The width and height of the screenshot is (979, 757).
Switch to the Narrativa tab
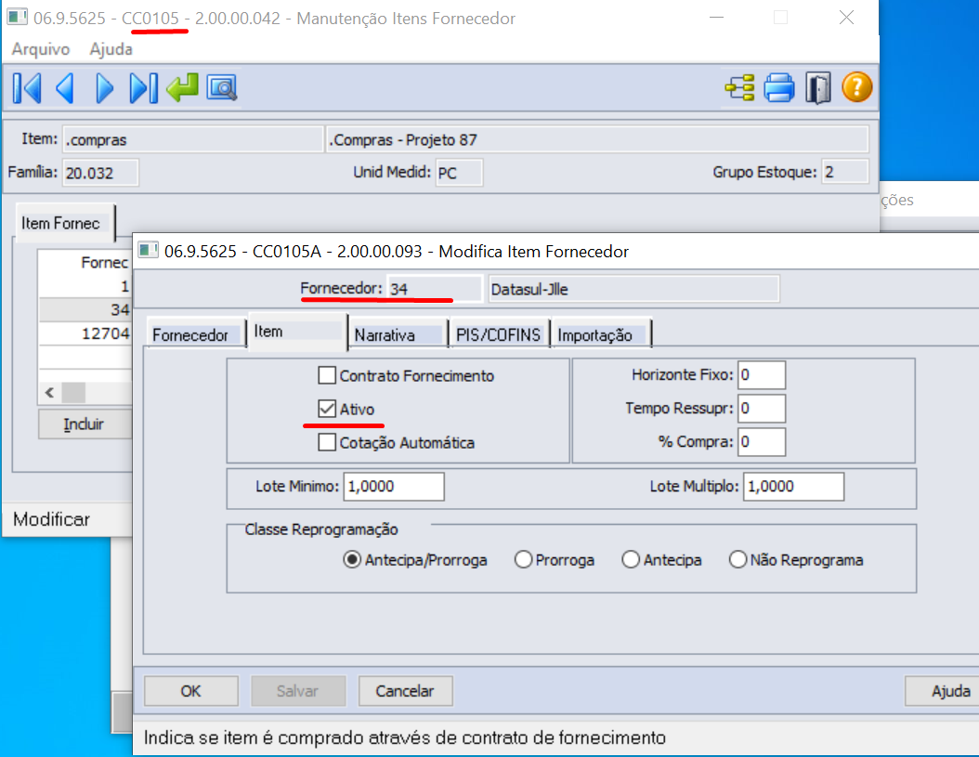coord(398,334)
